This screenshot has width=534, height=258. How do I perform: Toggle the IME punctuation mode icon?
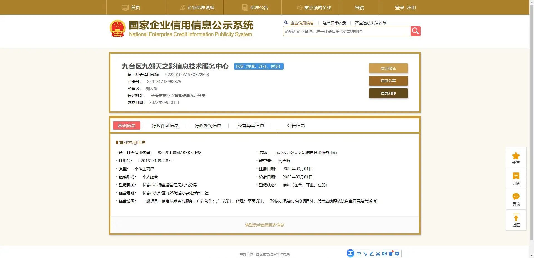(x=365, y=254)
